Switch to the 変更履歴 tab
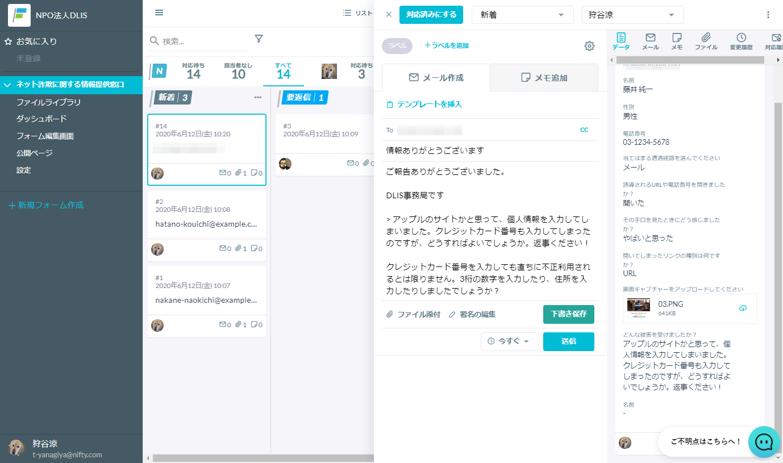783x463 pixels. (741, 41)
